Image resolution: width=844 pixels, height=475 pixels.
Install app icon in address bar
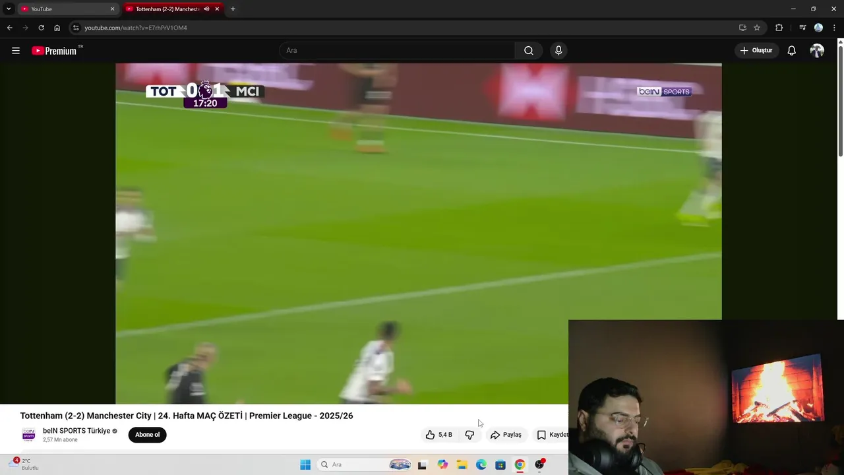point(742,28)
